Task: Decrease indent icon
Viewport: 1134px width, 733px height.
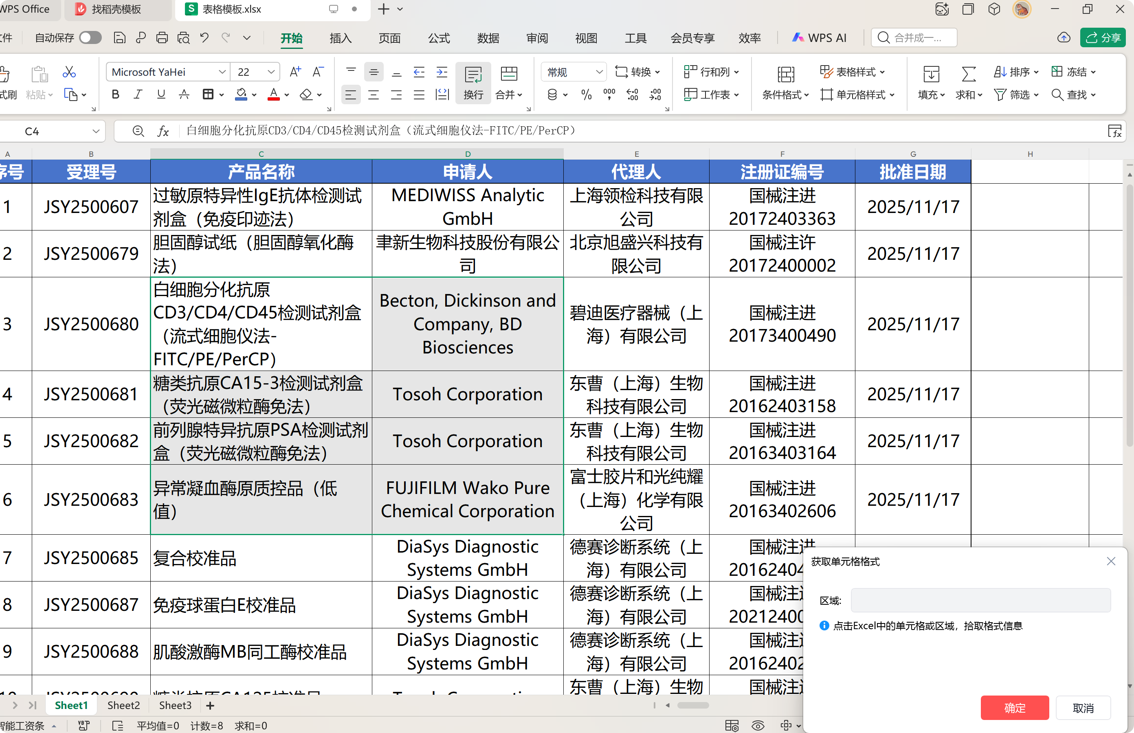Action: pyautogui.click(x=419, y=72)
